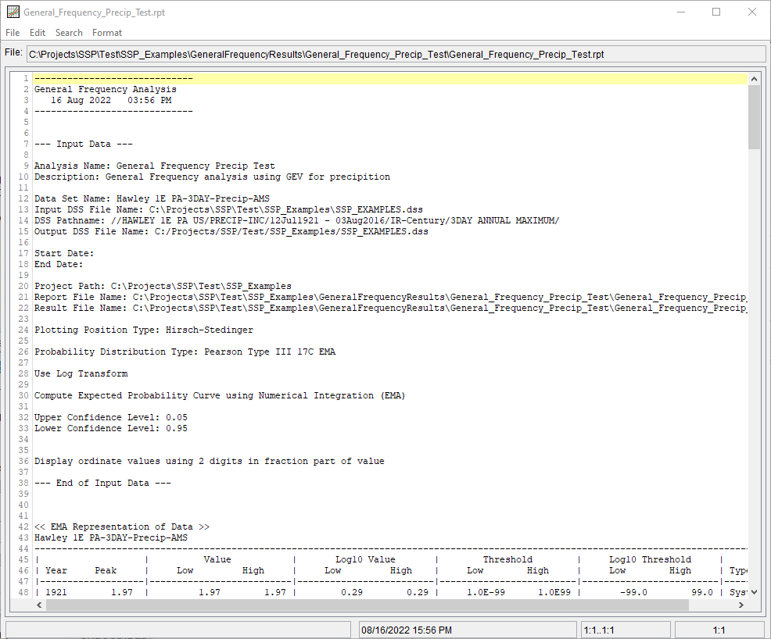Click the year '1921' table cell
Viewport: 771px width, 639px height.
(x=56, y=592)
